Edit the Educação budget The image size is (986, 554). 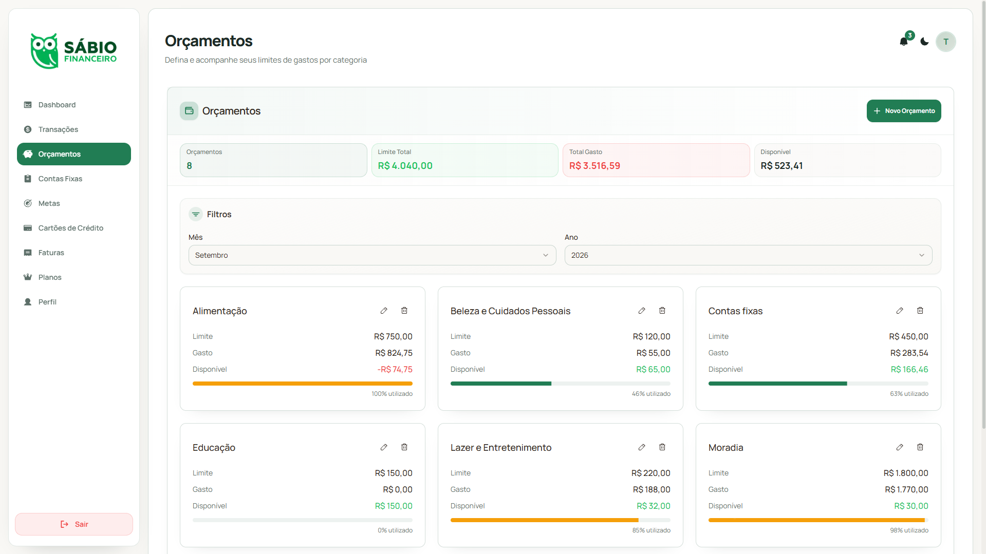(384, 447)
